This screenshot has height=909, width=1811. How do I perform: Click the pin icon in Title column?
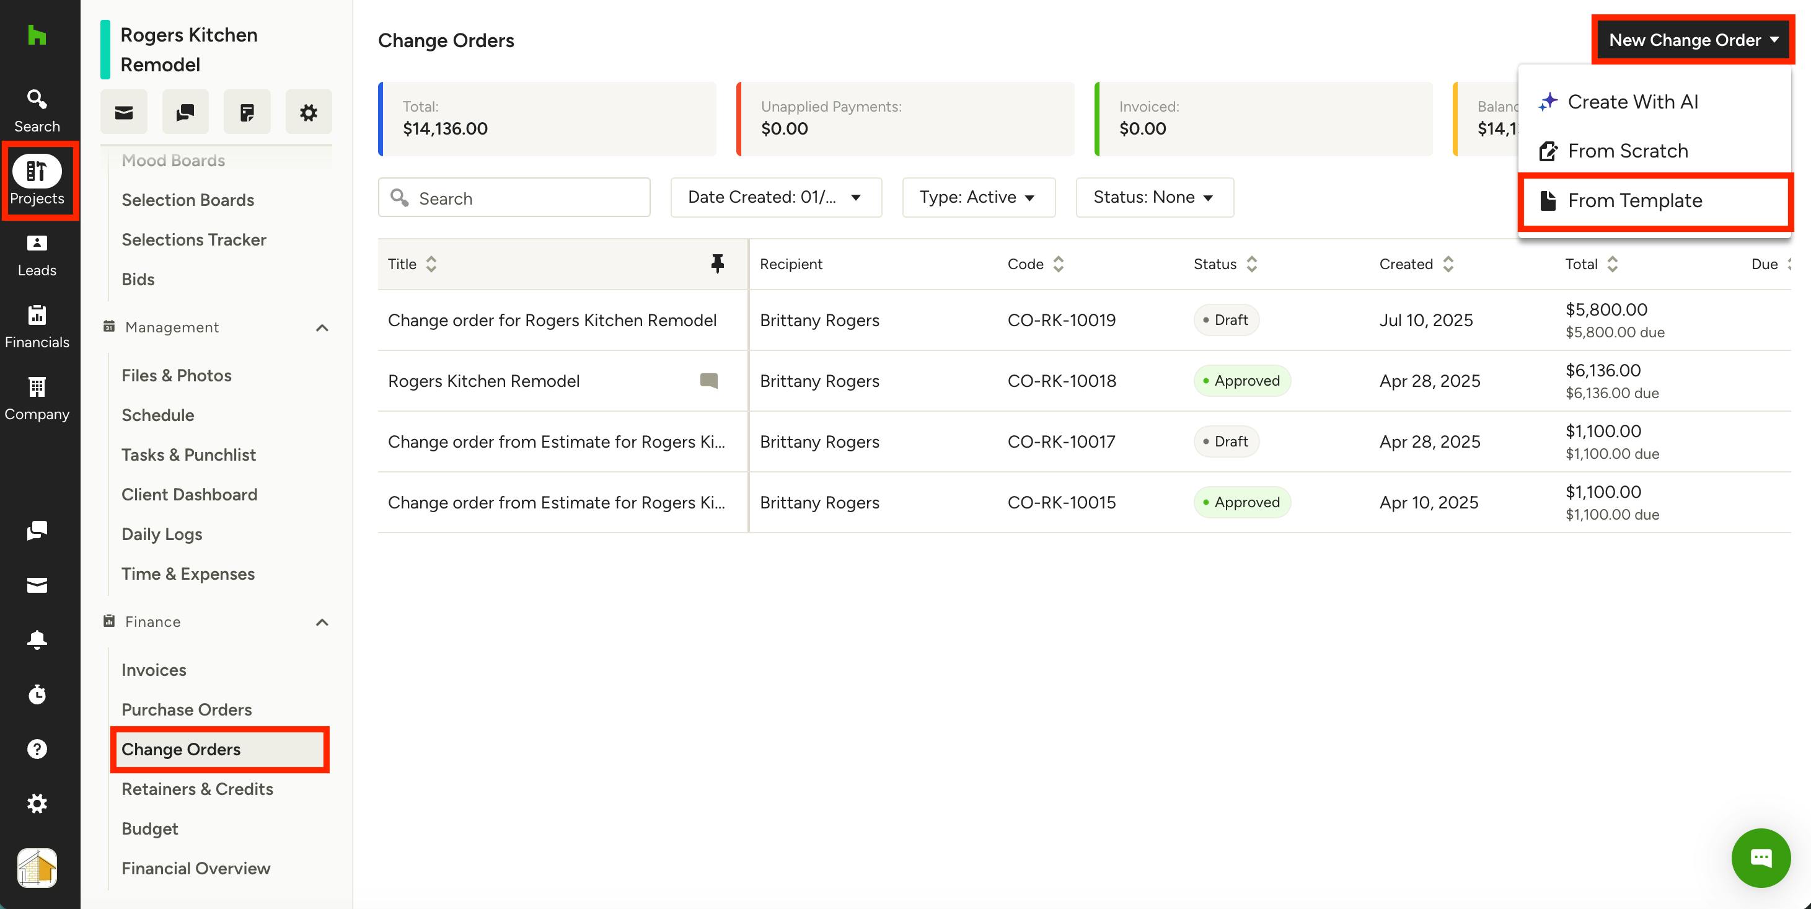(x=716, y=264)
